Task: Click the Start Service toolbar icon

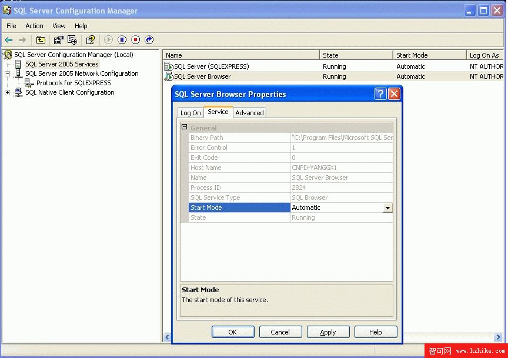Action: pos(108,40)
